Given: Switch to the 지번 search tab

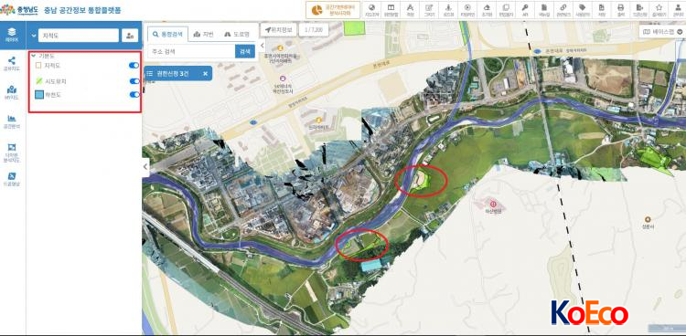Looking at the screenshot, I should coord(203,34).
